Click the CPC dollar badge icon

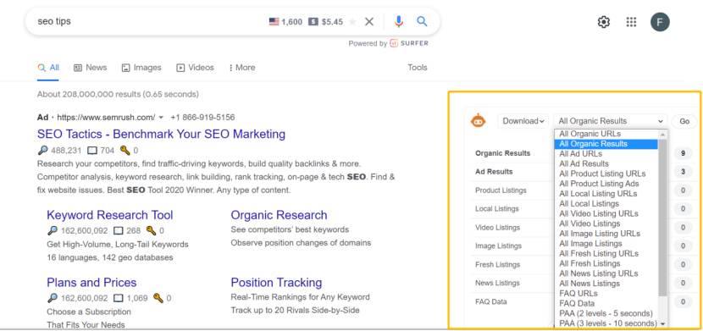(313, 21)
